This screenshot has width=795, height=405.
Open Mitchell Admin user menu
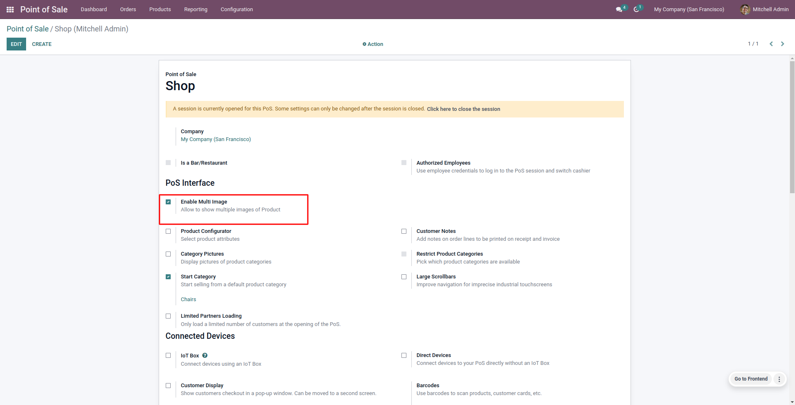click(x=764, y=10)
